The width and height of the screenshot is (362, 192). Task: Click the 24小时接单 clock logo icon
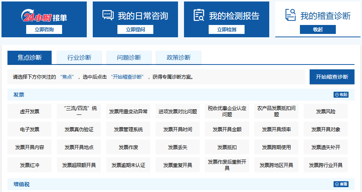point(29,16)
